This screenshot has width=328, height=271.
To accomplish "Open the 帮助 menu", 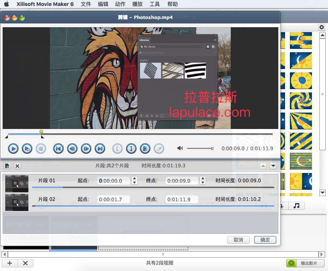I will (173, 4).
